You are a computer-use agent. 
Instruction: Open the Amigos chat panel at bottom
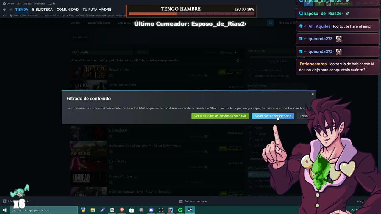click(x=361, y=201)
